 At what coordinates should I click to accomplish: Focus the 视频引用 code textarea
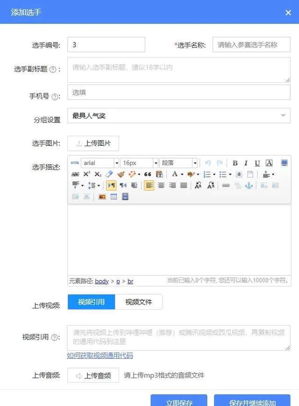[x=178, y=338]
